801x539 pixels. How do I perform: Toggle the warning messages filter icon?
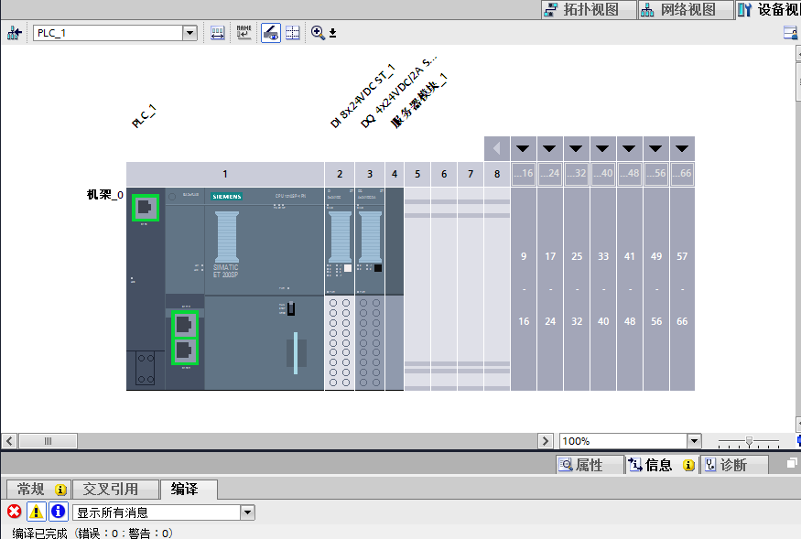36,512
